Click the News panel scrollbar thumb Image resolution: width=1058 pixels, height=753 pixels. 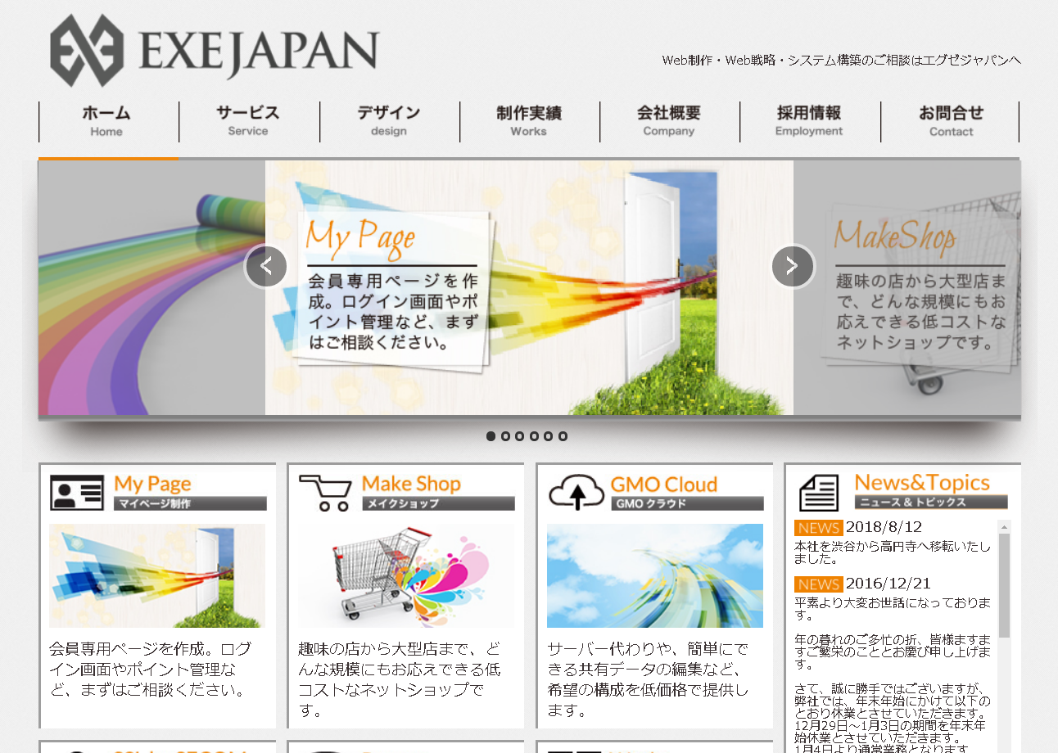pos(1004,585)
